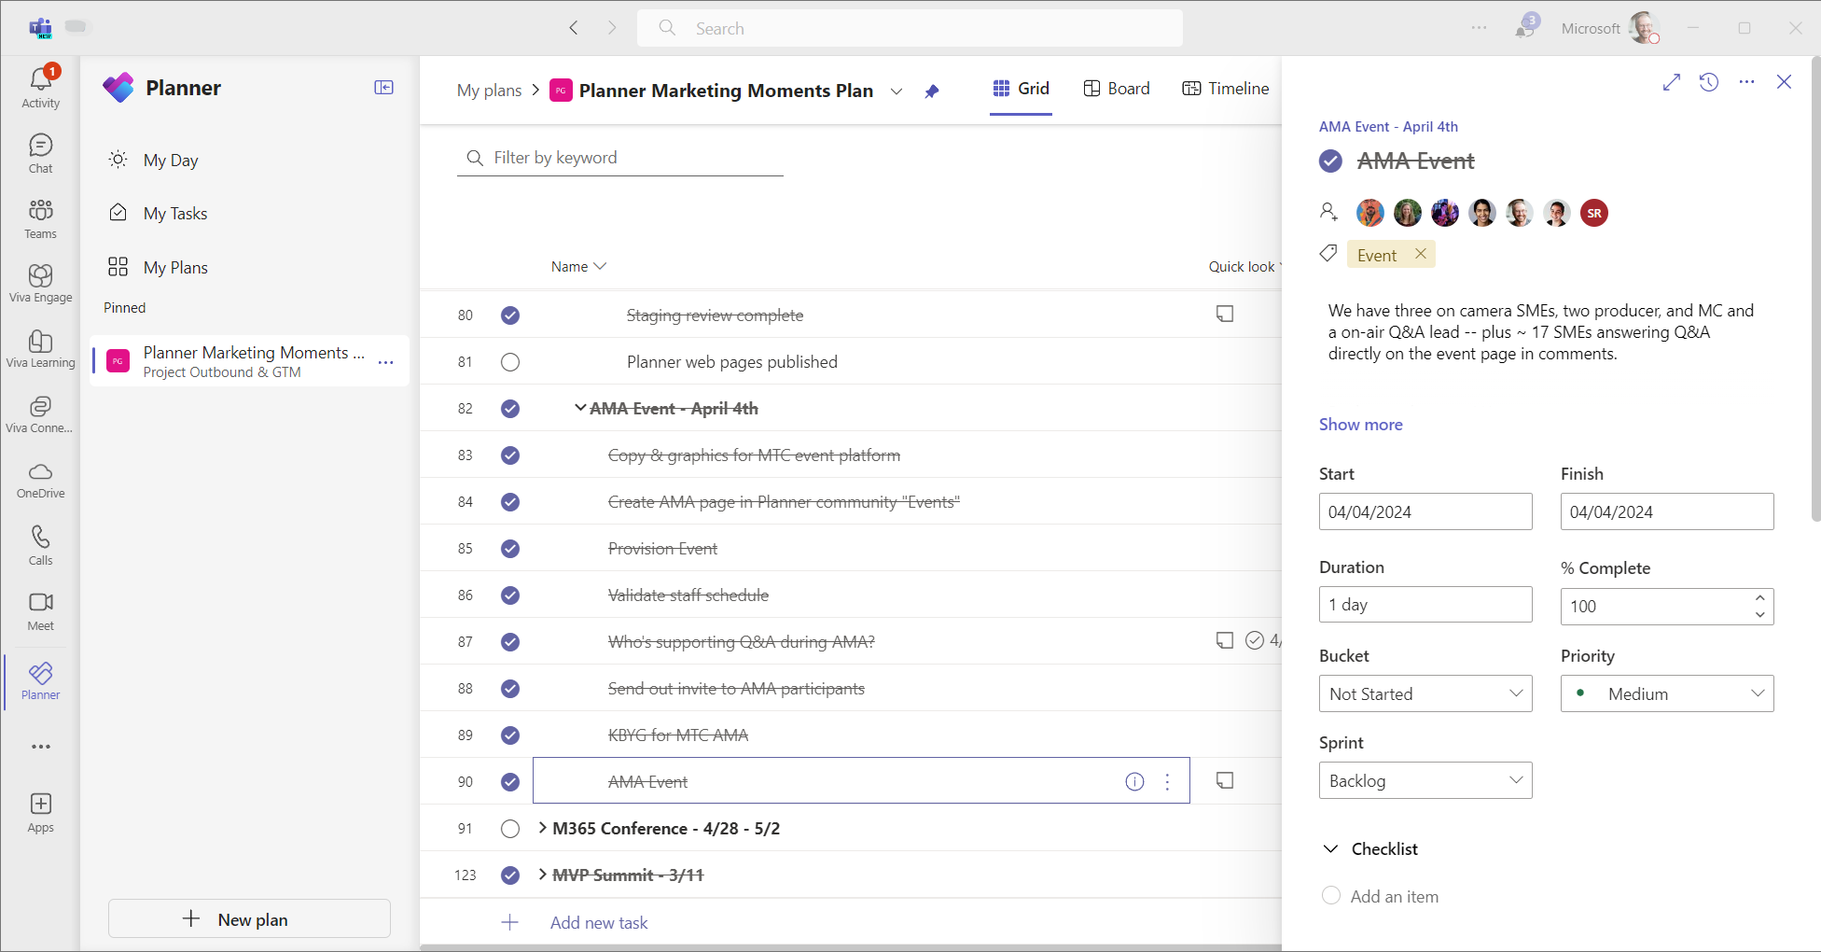Expand MVP Summit - 3/11 group
This screenshot has width=1821, height=952.
point(542,875)
